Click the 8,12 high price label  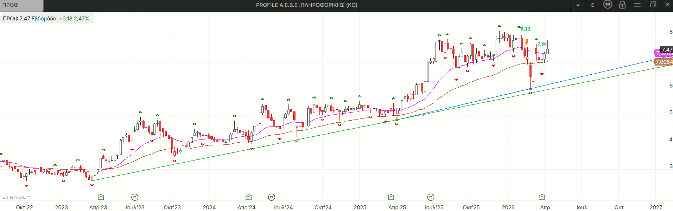coord(526,29)
